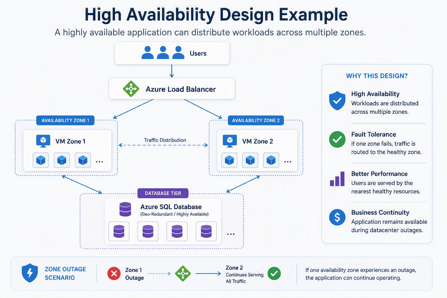
Task: Click "Workloads are distributed across multiple zones."
Action: pos(385,108)
